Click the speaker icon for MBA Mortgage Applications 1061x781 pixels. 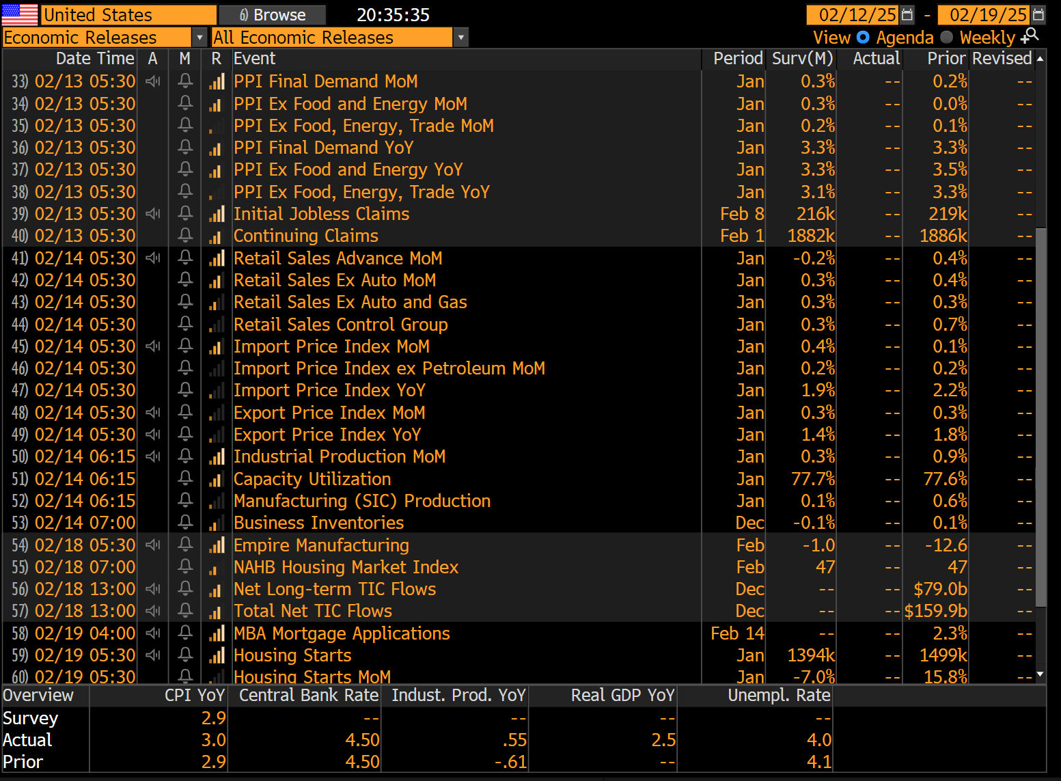153,633
